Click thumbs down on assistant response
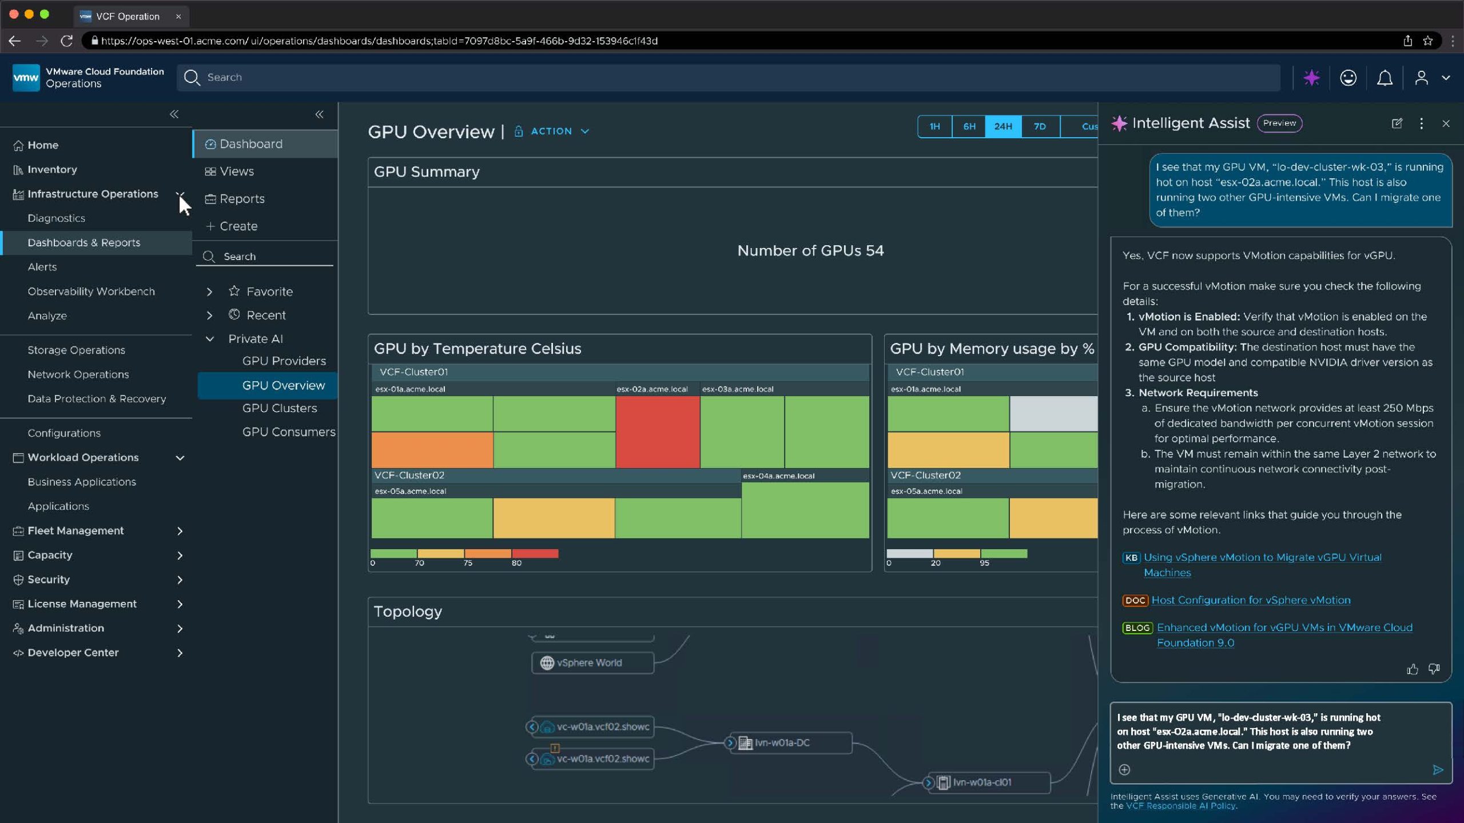Viewport: 1464px width, 823px height. point(1434,669)
